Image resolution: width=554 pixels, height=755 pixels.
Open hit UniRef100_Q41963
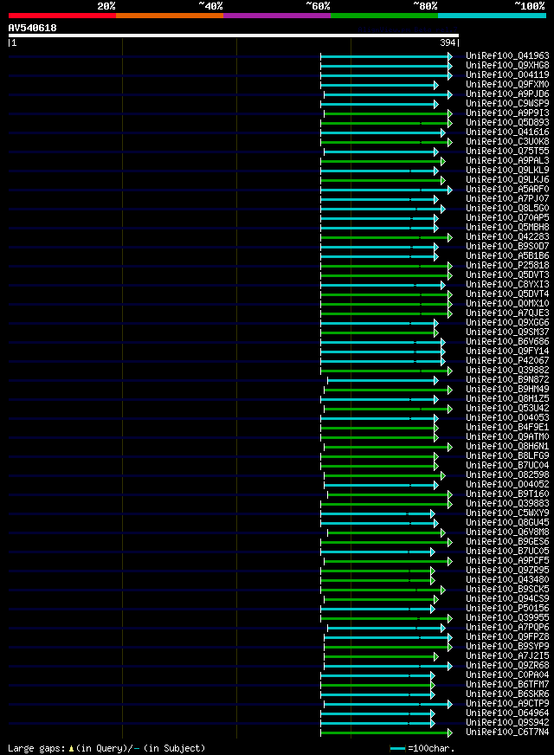[x=507, y=56]
